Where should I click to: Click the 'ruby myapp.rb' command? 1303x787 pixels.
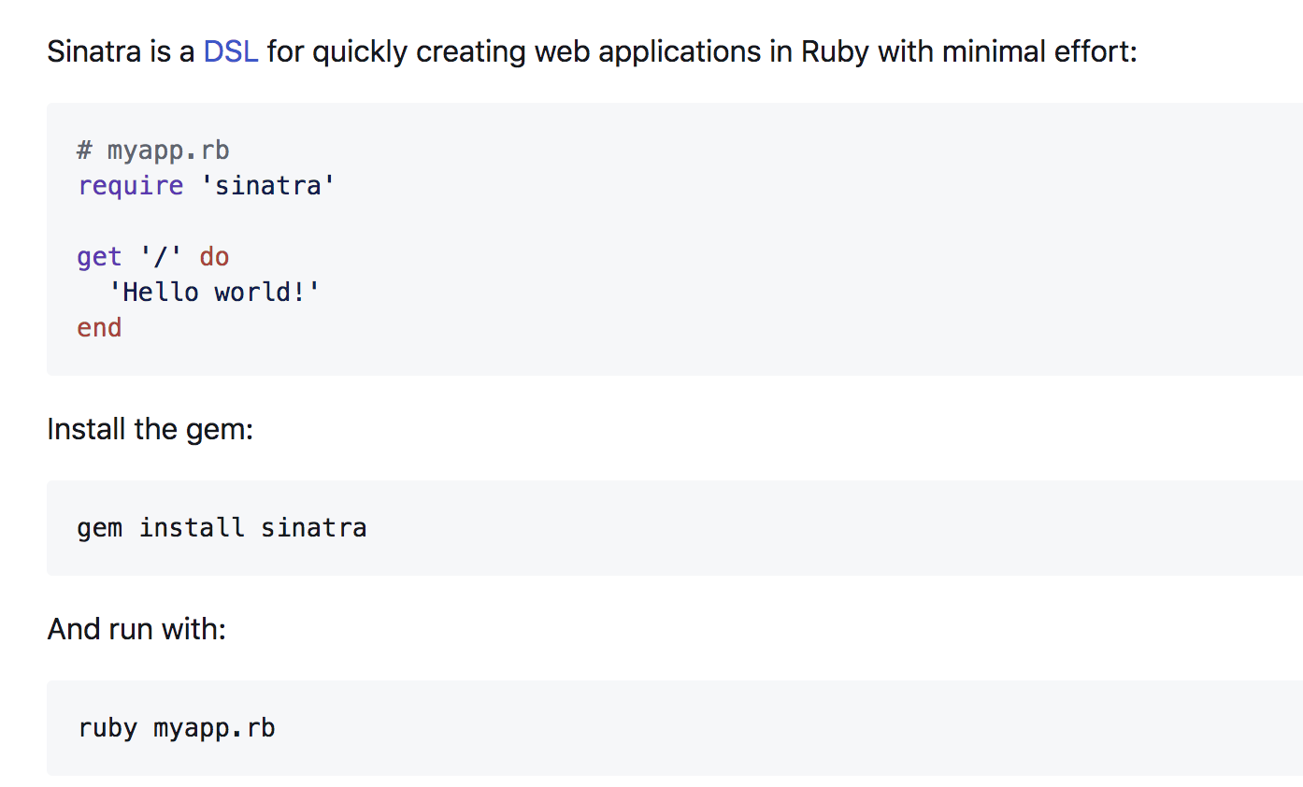click(x=177, y=728)
